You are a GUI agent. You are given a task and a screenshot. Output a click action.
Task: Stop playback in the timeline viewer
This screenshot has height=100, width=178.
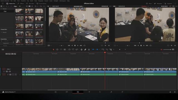click(141, 46)
